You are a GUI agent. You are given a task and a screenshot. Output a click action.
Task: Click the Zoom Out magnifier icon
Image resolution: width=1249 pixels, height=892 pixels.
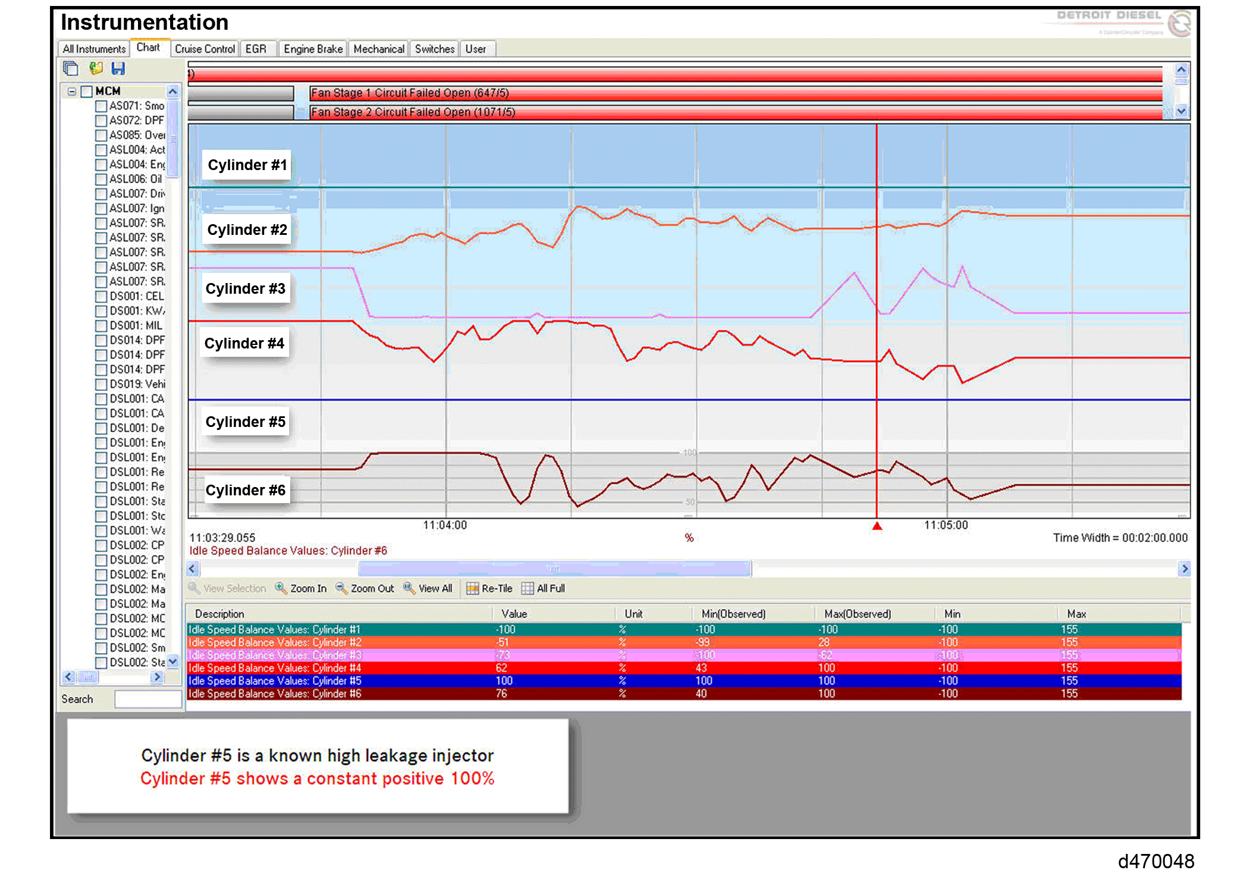[341, 588]
